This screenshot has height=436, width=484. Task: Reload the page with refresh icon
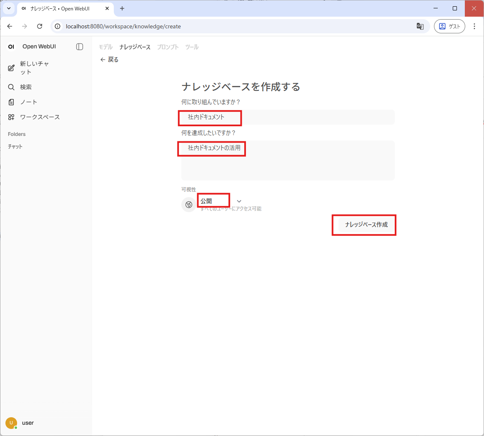40,26
